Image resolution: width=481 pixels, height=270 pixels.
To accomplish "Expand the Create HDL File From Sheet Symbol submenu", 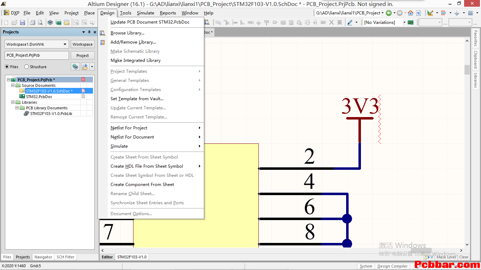I will point(199,166).
